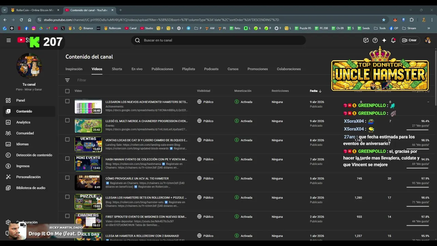
Task: Open the help question mark icon
Action: coord(375,40)
